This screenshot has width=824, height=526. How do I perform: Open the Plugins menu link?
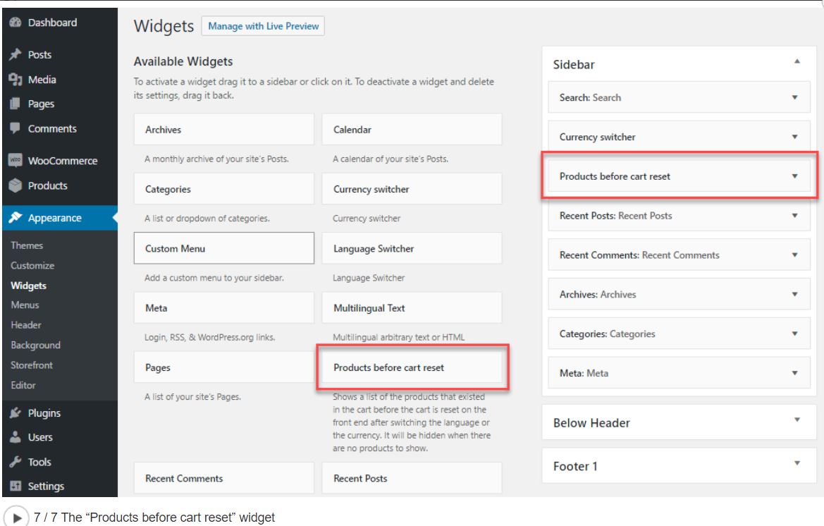point(44,413)
